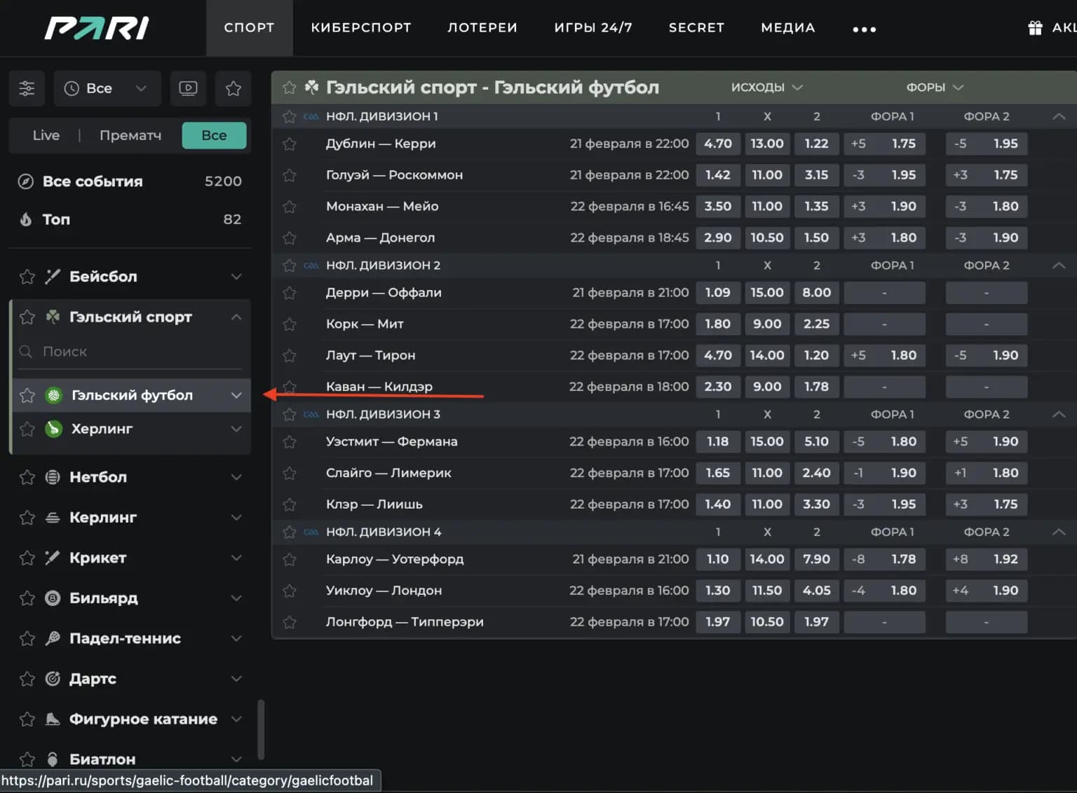
Task: Click the Hurling green icon
Action: [54, 429]
